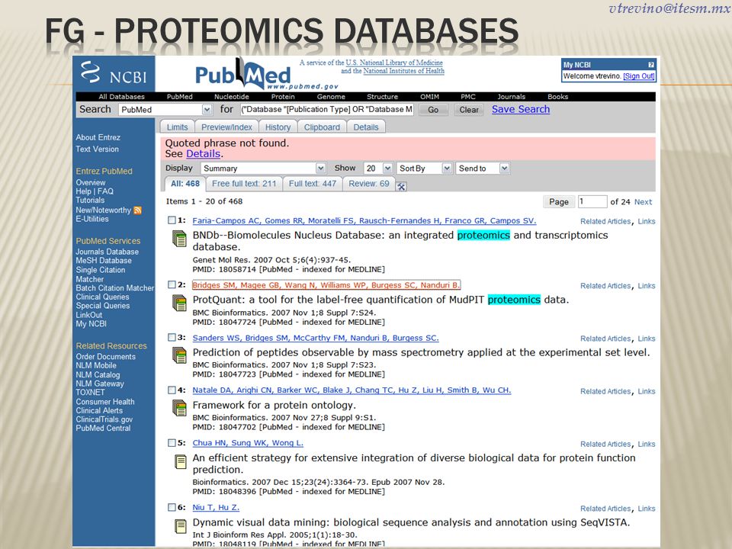Open abstract icon for SeqVISTA article
The width and height of the screenshot is (732, 549).
(x=180, y=526)
